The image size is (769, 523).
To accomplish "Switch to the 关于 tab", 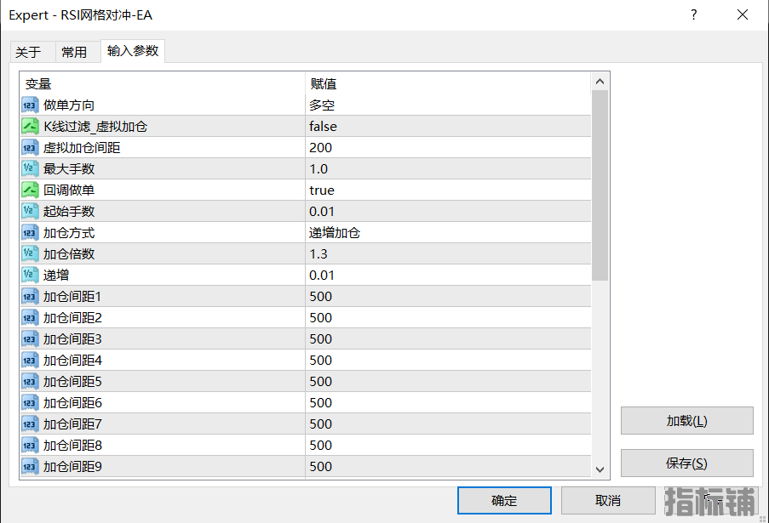I will (28, 52).
